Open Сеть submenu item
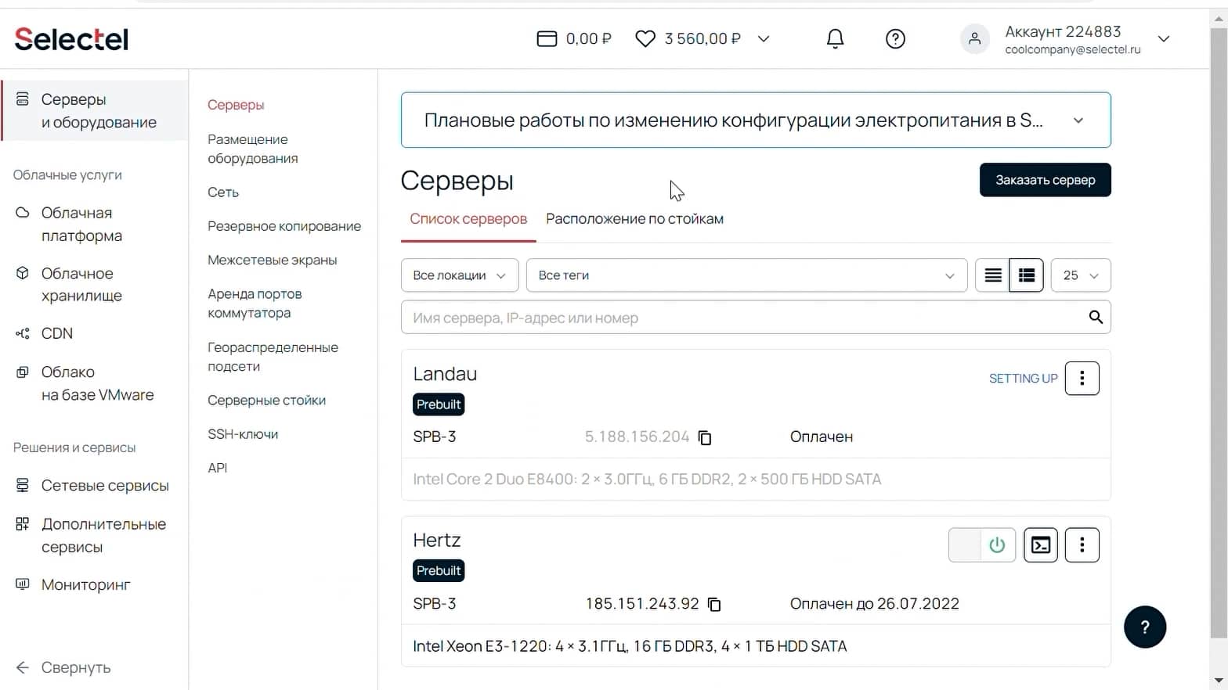 pos(223,192)
